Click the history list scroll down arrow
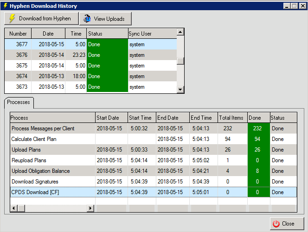 180,90
